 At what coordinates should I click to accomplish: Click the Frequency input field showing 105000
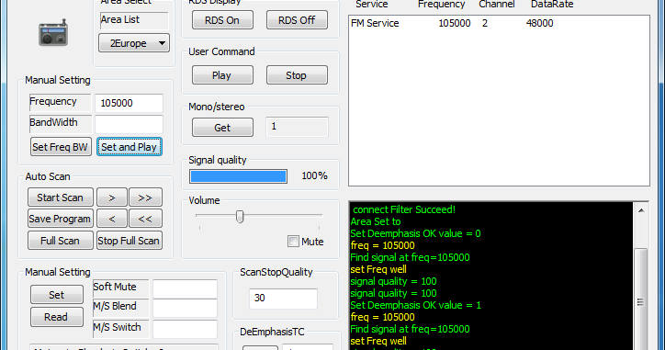[129, 103]
